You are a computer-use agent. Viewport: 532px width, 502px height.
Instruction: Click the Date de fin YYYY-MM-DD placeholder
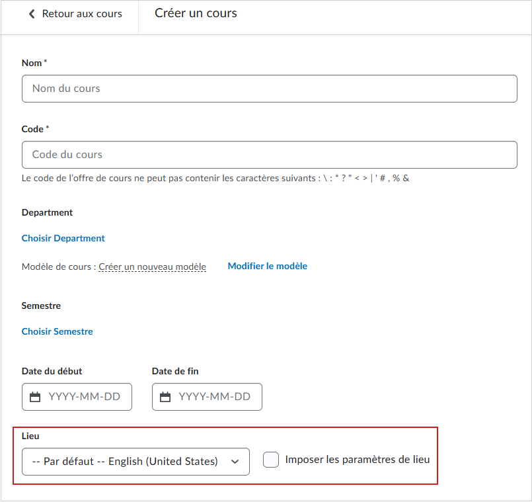pos(215,397)
